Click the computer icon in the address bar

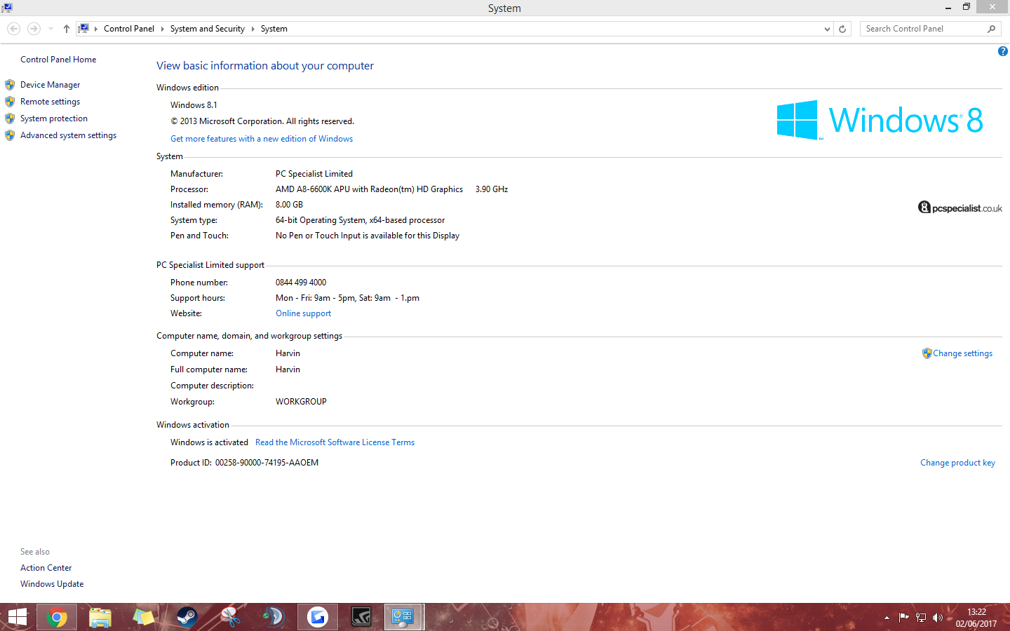click(83, 29)
